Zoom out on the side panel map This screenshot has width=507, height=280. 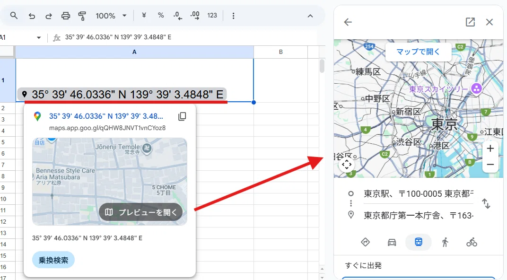pos(490,164)
